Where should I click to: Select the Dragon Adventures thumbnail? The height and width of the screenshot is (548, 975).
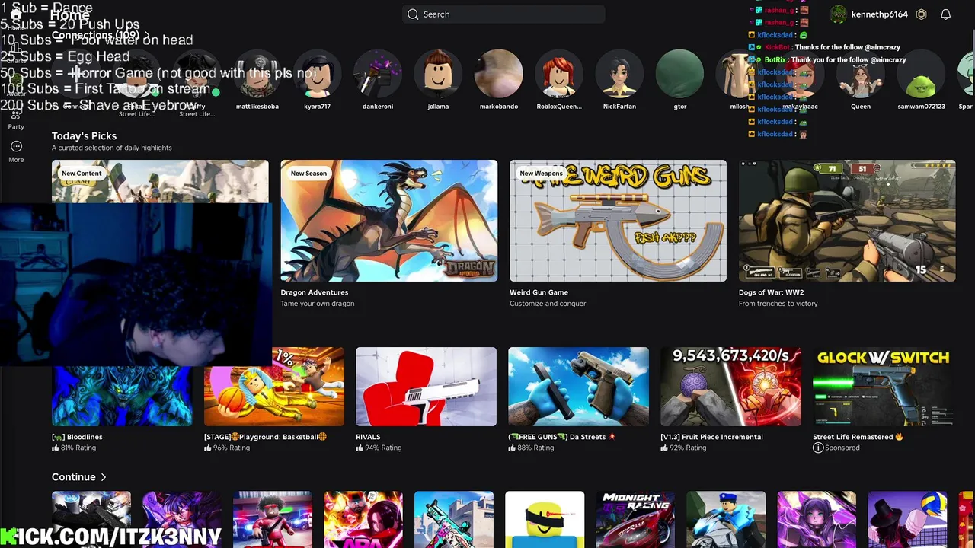click(x=388, y=221)
